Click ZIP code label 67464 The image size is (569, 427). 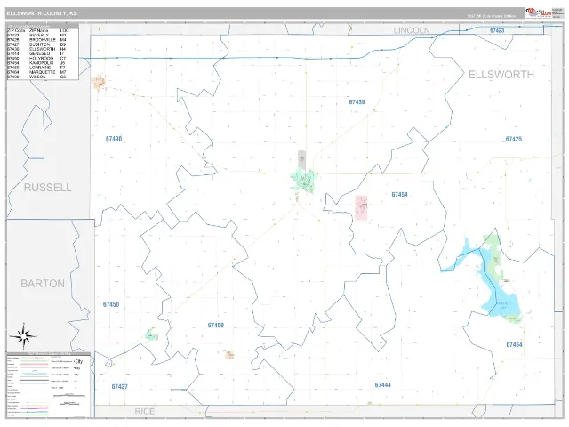(x=514, y=344)
